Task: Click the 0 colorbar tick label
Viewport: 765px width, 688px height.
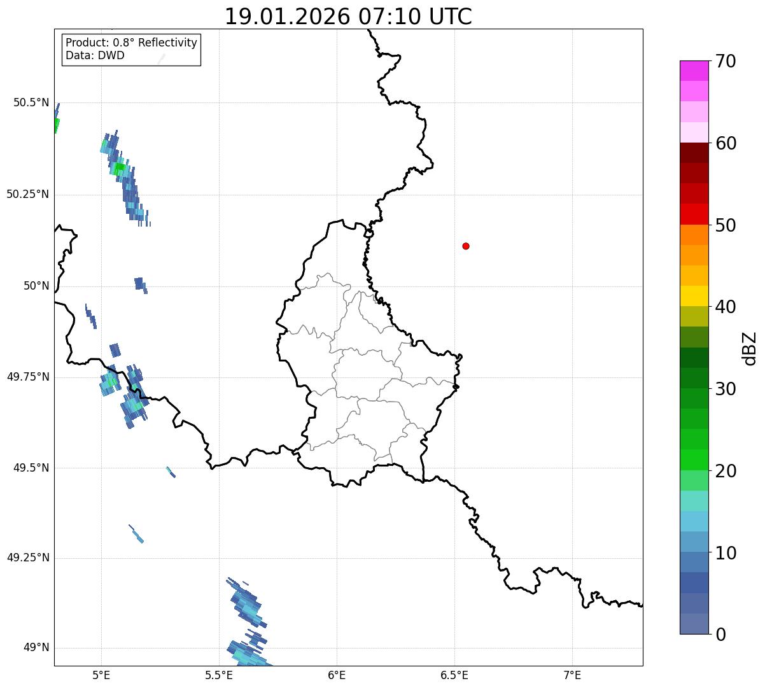Action: (720, 635)
